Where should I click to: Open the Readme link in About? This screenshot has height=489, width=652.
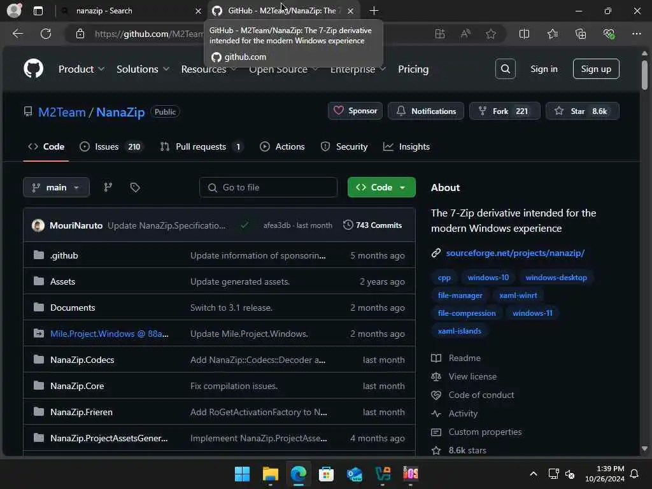[x=464, y=358]
